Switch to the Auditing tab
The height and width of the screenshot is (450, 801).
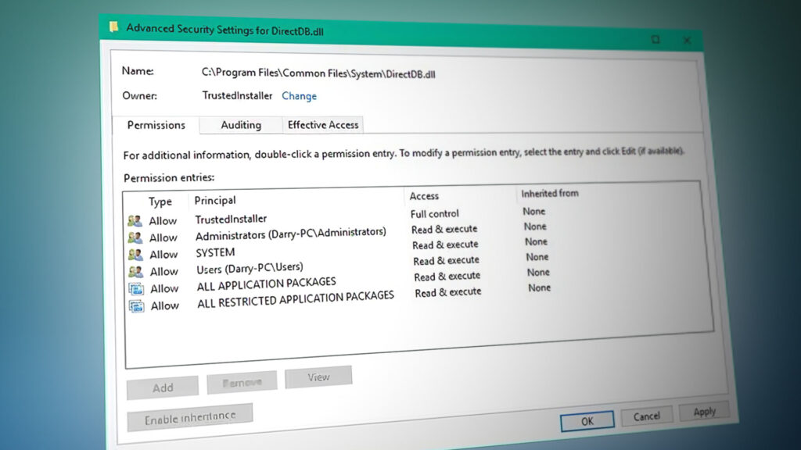tap(240, 125)
